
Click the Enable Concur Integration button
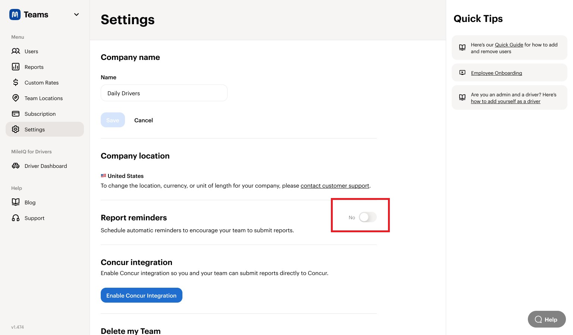point(141,295)
